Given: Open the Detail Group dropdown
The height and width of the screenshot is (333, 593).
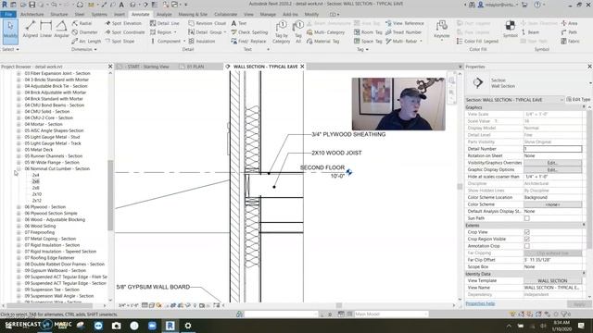Looking at the screenshot, I should (225, 32).
